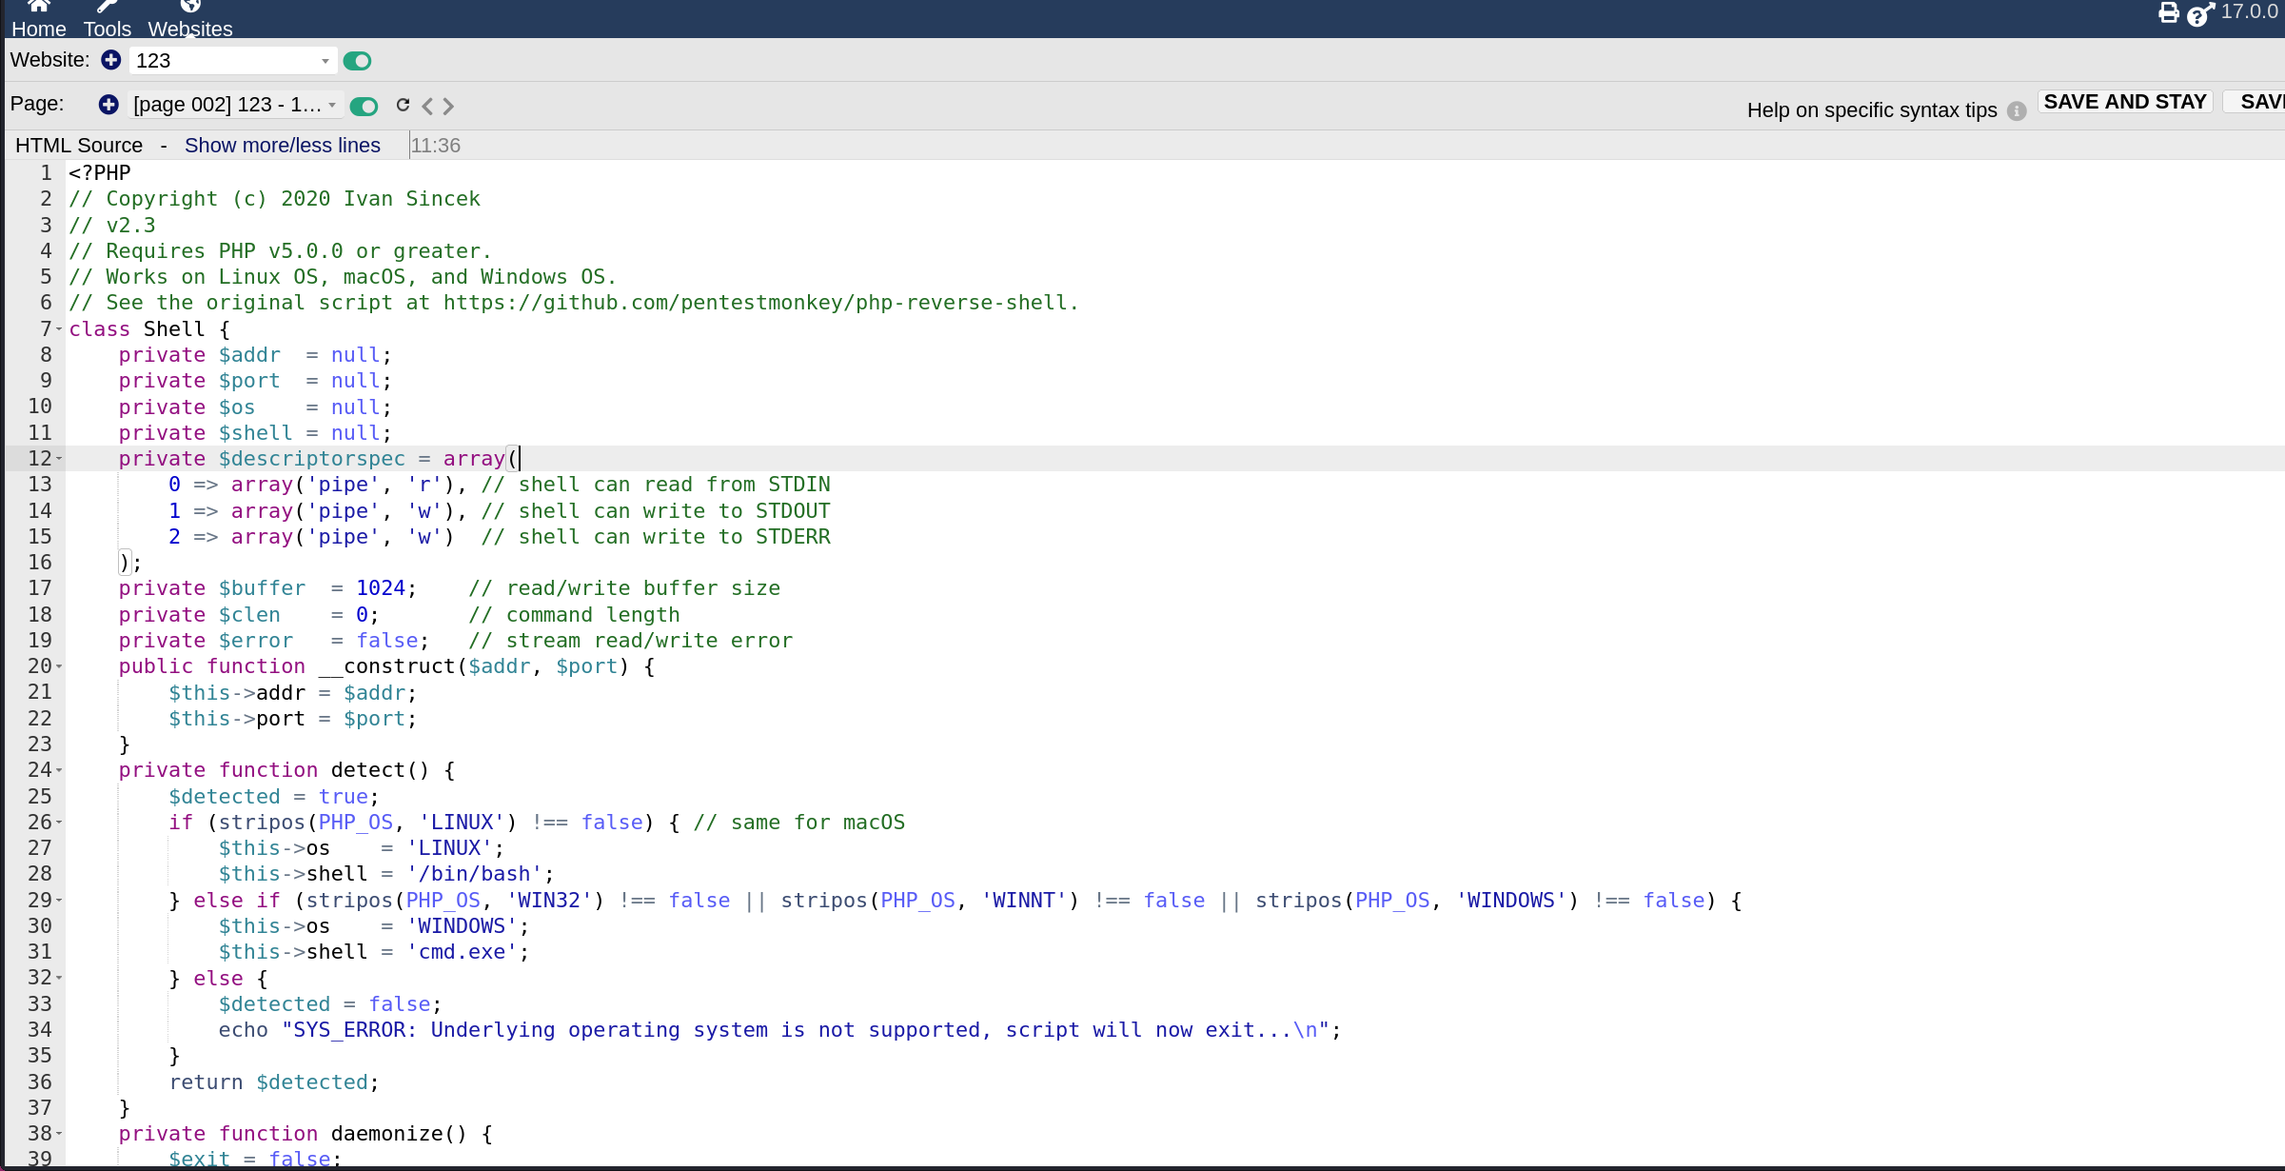Click the '$this->addr = $addr' line

pyautogui.click(x=292, y=693)
